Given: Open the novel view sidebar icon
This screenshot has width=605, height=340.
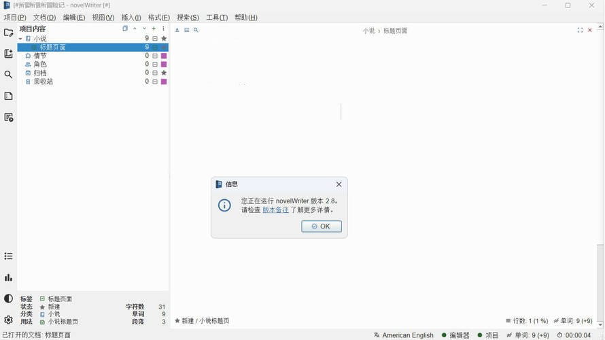Looking at the screenshot, I should pos(8,54).
